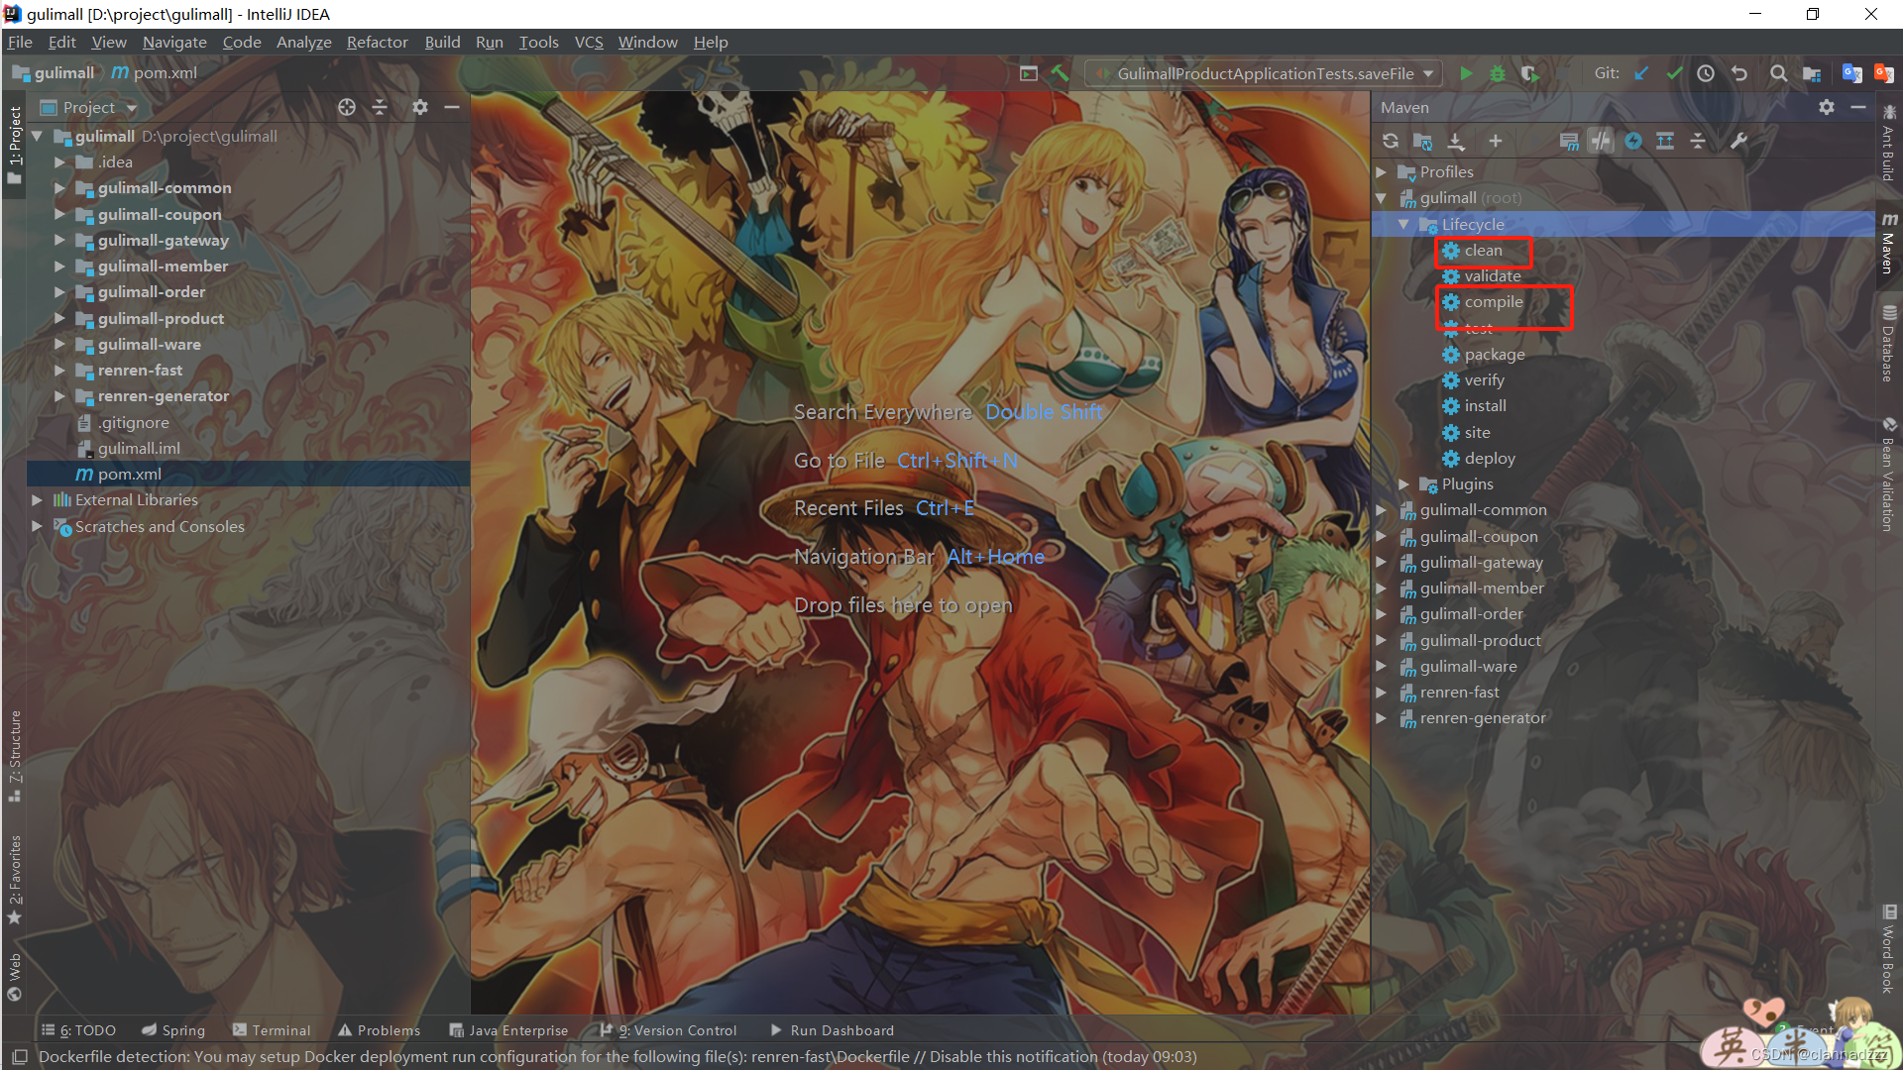The width and height of the screenshot is (1903, 1070).
Task: Open Version Control tool window tab
Action: tap(669, 1030)
